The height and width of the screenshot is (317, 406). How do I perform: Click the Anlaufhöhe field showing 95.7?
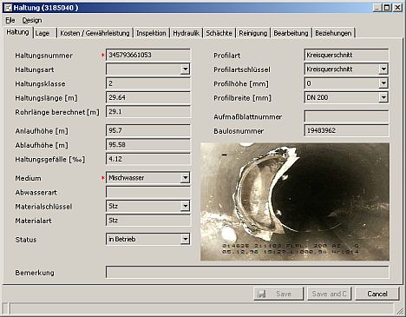[148, 130]
